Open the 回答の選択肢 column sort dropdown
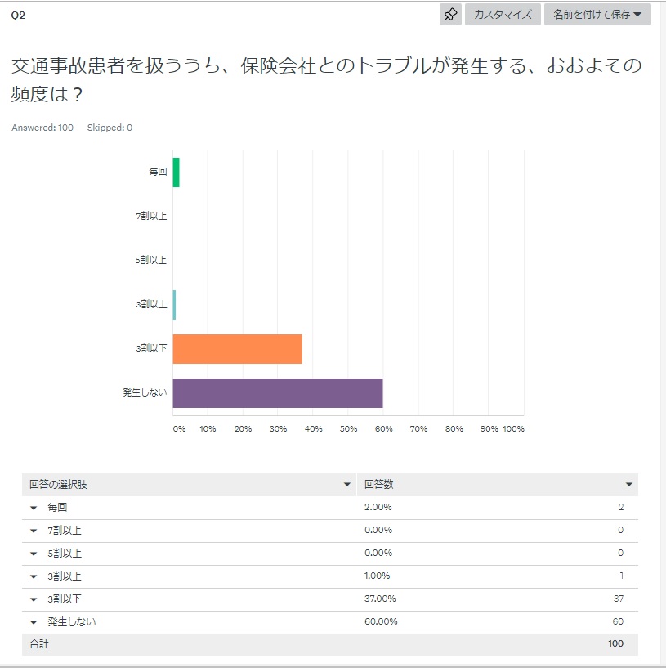This screenshot has height=668, width=666. coord(348,485)
